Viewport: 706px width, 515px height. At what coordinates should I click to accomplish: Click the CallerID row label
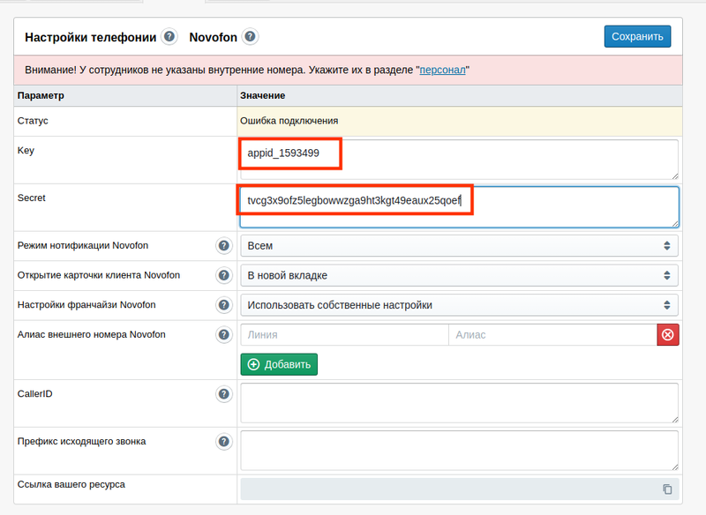34,394
